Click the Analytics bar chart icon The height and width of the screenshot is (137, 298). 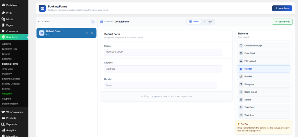(x=3, y=130)
